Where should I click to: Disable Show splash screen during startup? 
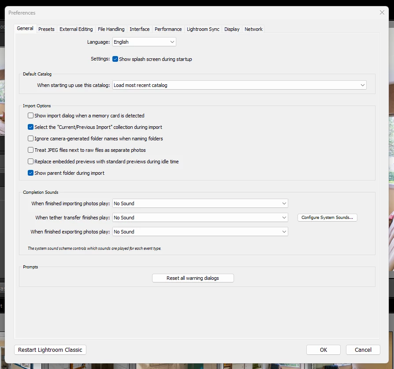pos(115,59)
